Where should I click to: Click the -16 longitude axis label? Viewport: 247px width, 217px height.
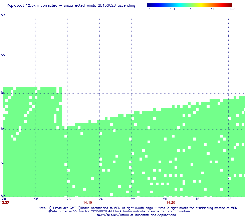coord(228,199)
